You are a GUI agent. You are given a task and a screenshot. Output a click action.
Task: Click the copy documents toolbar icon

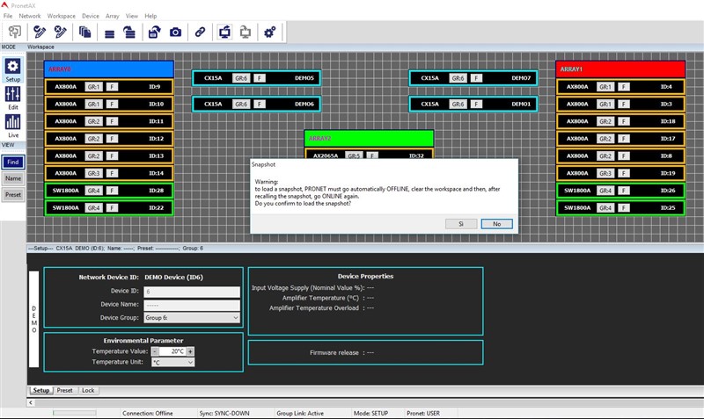tap(84, 32)
